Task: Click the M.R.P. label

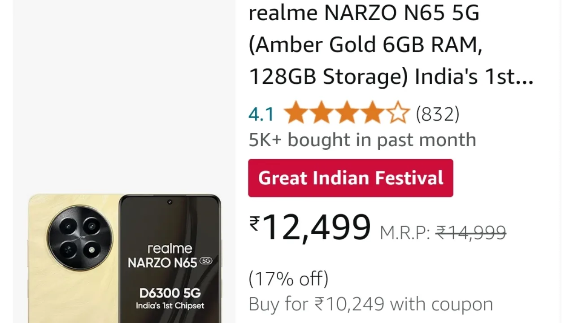Action: click(x=405, y=233)
